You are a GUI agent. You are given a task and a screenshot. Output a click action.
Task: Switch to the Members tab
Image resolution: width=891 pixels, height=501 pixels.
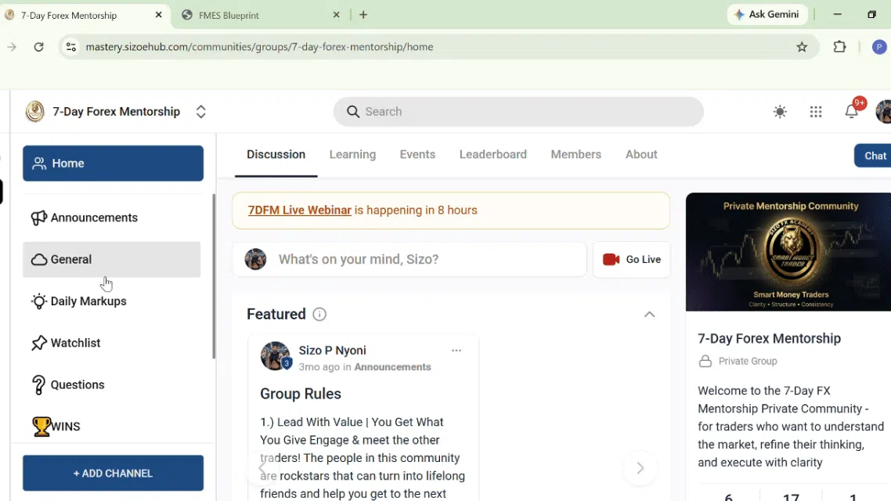[x=575, y=154]
